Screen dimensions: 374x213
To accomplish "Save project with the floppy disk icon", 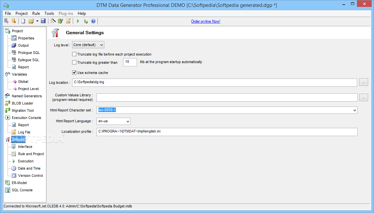I will click(x=43, y=21).
